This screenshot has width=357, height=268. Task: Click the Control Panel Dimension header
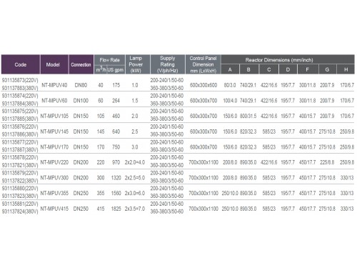tap(203, 64)
